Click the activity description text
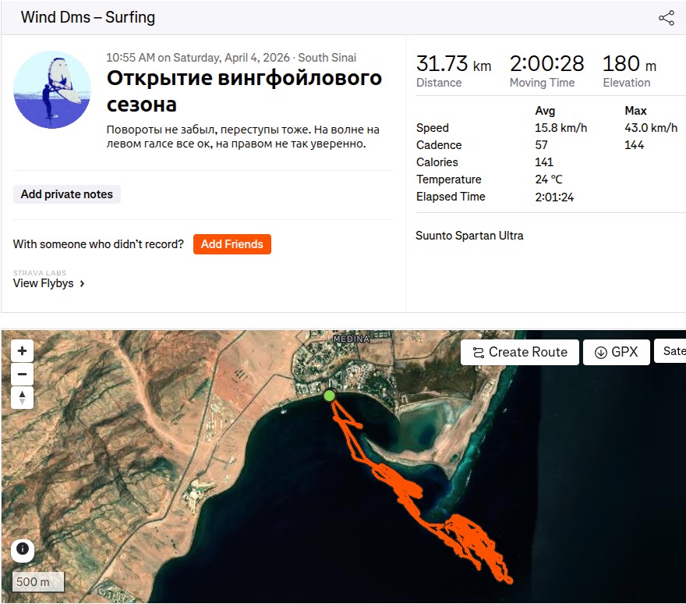Screen dimensions: 686x604 (x=242, y=137)
